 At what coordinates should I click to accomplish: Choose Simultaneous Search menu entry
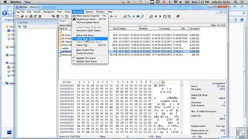pos(90,19)
